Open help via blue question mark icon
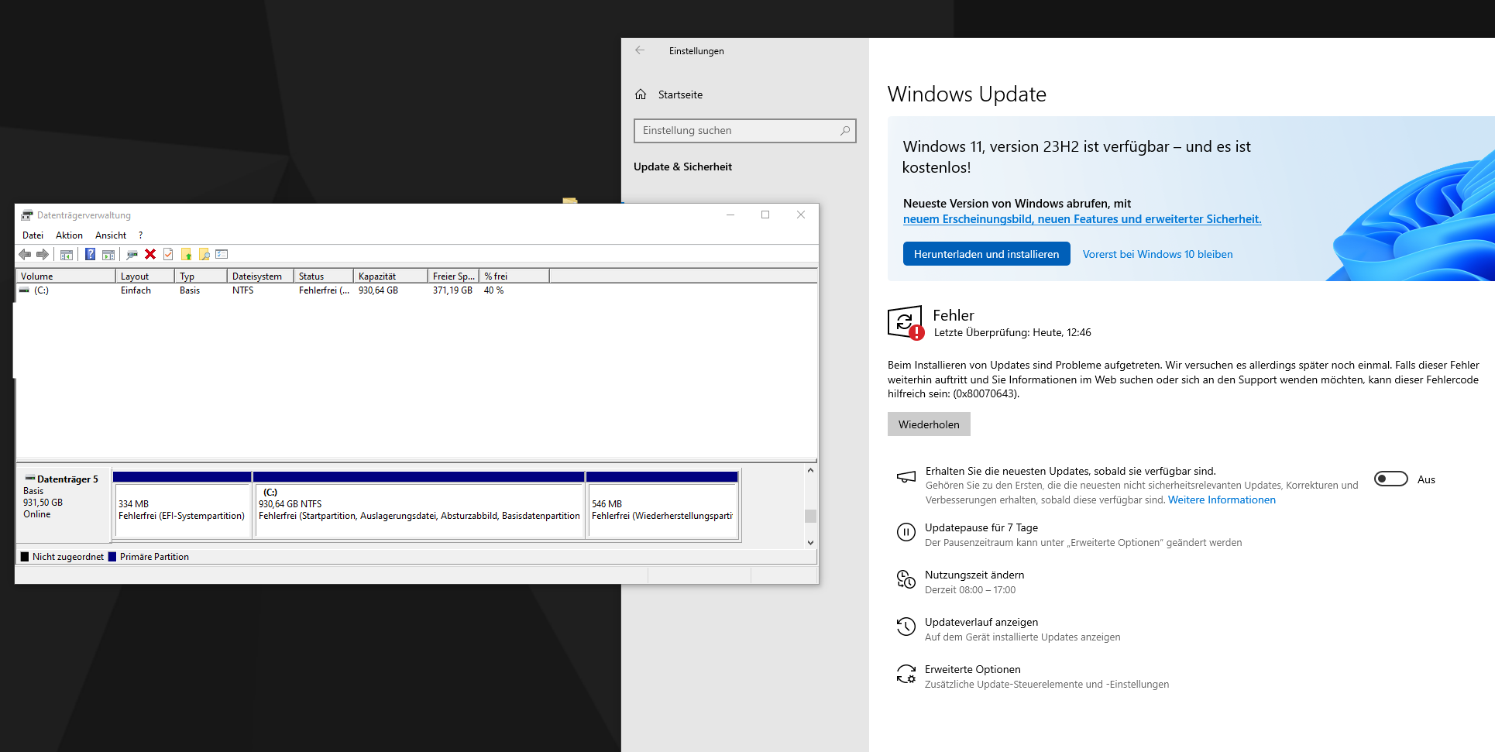The image size is (1495, 752). [90, 255]
